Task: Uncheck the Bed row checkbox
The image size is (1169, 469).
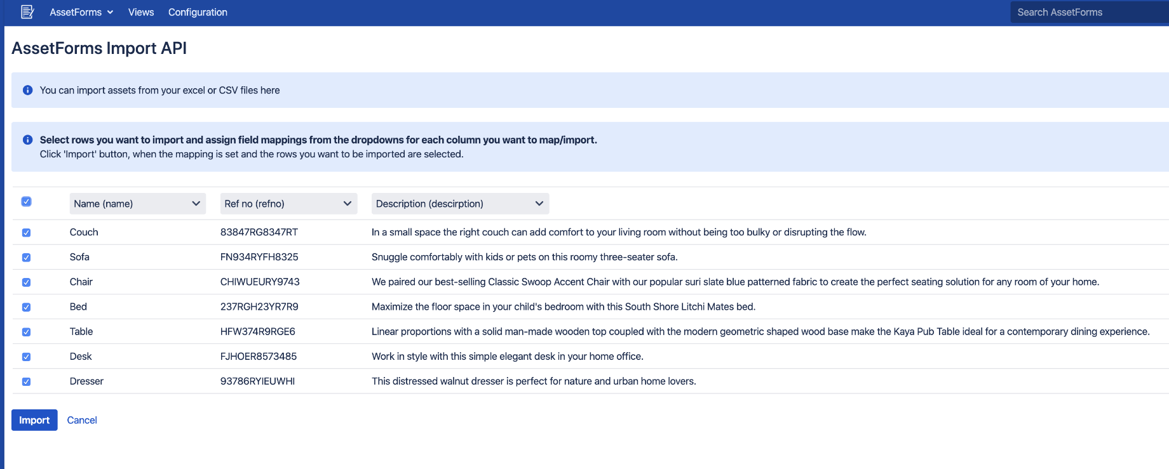Action: pyautogui.click(x=26, y=307)
